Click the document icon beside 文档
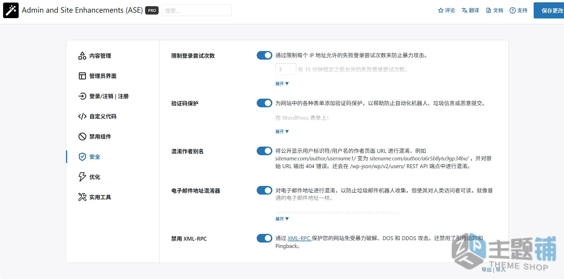 pos(488,10)
